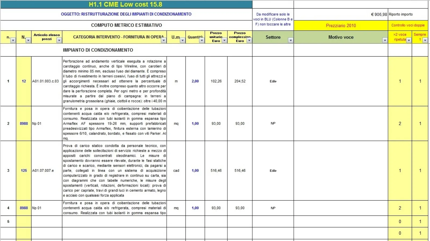The width and height of the screenshot is (430, 241).
Task: Select the unit price 516,46 in row 3
Action: click(216, 170)
